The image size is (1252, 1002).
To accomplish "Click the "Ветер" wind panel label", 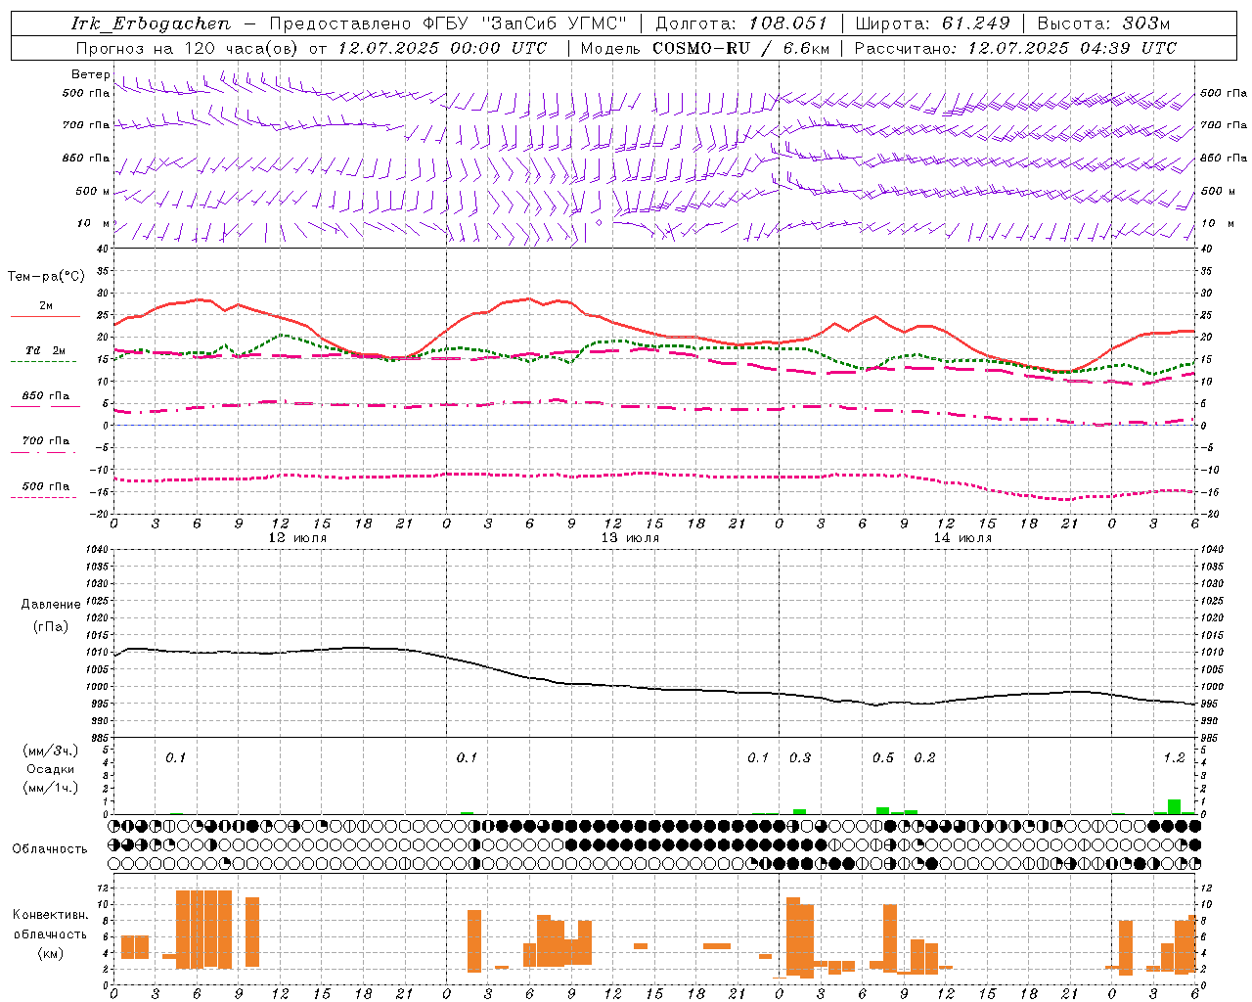I will pos(90,74).
